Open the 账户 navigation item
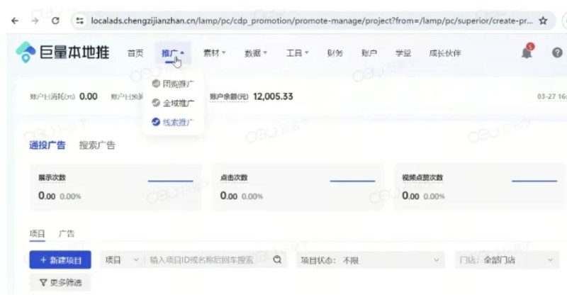The width and height of the screenshot is (567, 302). click(x=369, y=53)
